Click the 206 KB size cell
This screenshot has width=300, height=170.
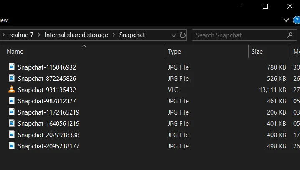click(x=277, y=112)
